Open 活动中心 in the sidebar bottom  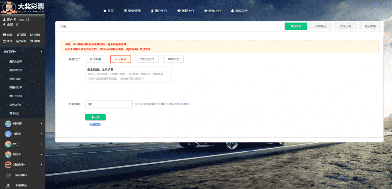coord(21,175)
